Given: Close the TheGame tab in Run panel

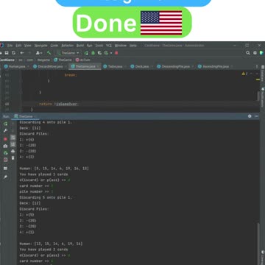Looking at the screenshot, I should [x=35, y=116].
